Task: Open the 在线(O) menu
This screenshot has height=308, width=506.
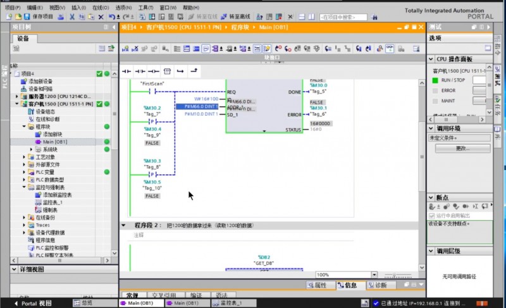Action: click(101, 7)
